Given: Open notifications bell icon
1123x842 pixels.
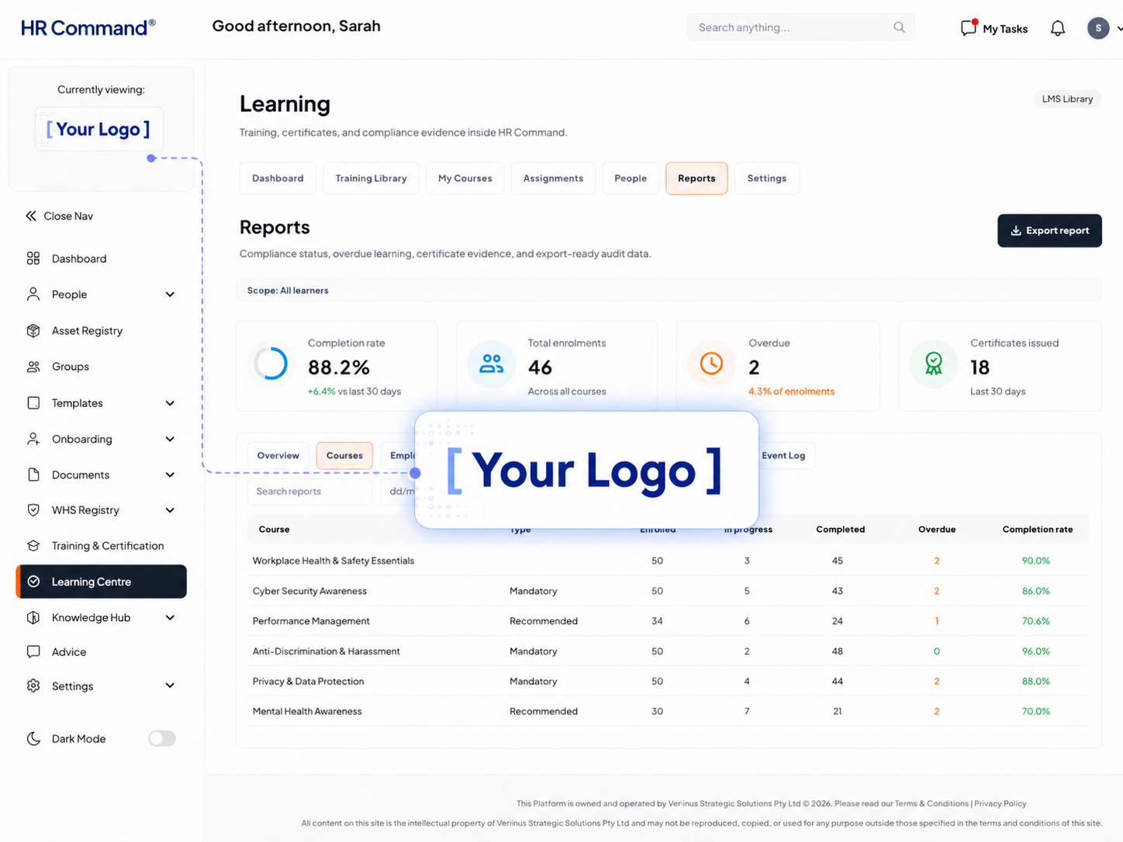Looking at the screenshot, I should [1058, 29].
